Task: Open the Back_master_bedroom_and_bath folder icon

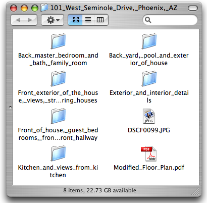Action: 58,41
